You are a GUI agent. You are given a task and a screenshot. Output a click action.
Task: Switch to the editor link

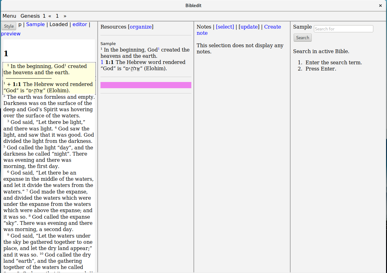tap(80, 24)
